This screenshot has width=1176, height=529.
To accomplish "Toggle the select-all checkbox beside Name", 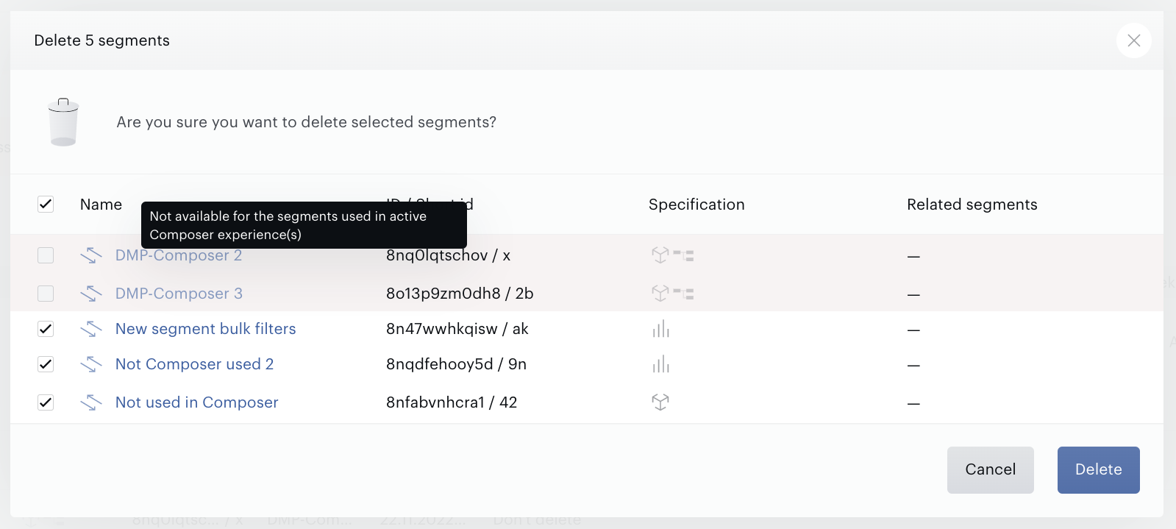I will (46, 204).
